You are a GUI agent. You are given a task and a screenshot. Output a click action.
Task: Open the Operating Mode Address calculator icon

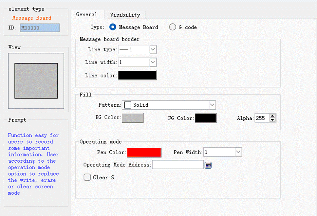208,165
